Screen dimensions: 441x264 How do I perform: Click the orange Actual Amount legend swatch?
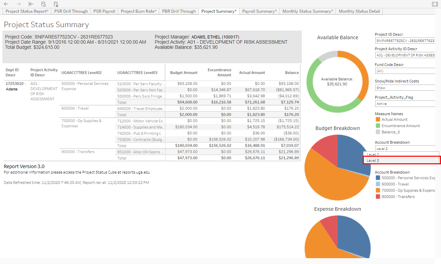tap(378, 119)
